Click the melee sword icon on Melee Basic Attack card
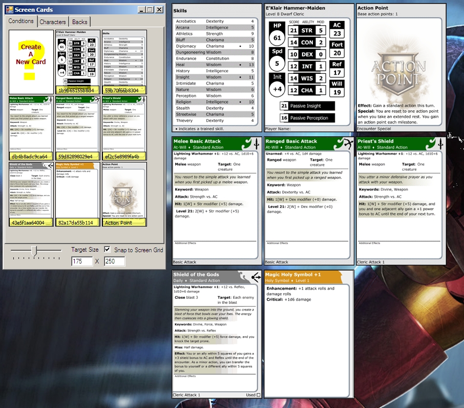 click(x=256, y=144)
